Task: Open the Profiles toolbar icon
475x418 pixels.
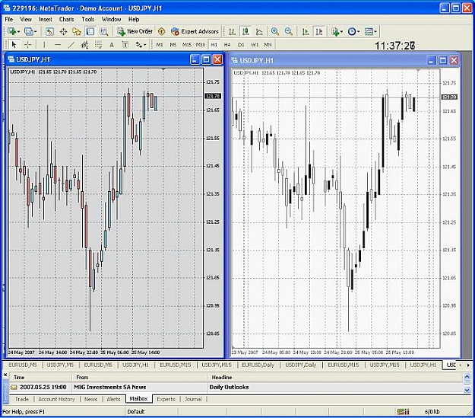Action: pos(28,31)
